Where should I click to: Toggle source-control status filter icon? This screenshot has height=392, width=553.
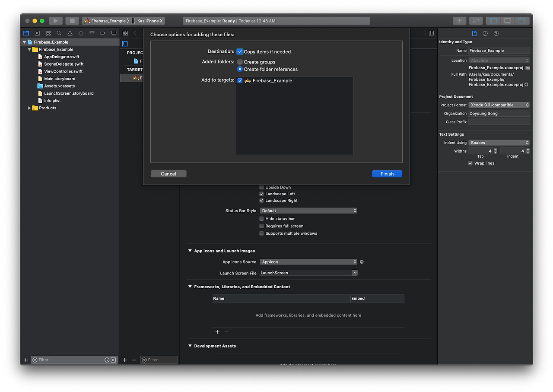(113, 360)
